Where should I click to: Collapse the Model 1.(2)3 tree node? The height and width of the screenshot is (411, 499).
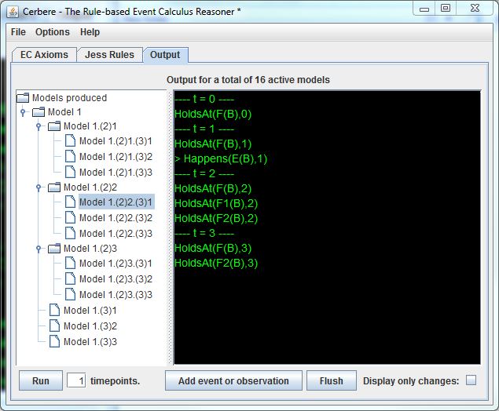click(39, 249)
